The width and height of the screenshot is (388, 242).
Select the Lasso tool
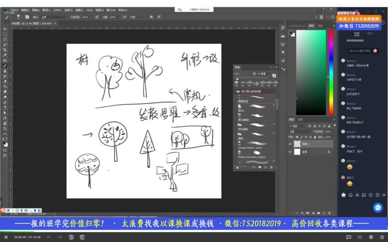point(5,39)
